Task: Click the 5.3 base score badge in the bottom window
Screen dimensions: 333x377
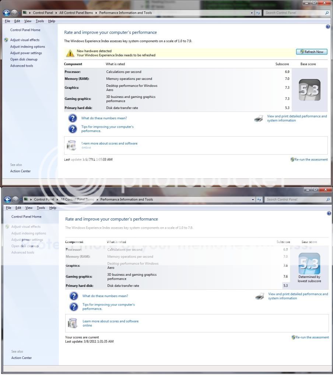Action: tap(309, 264)
